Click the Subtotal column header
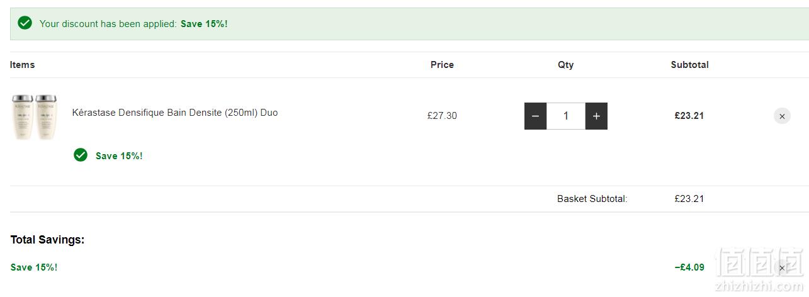 click(x=689, y=65)
